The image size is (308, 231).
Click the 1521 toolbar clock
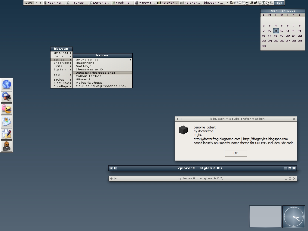[x=279, y=3]
